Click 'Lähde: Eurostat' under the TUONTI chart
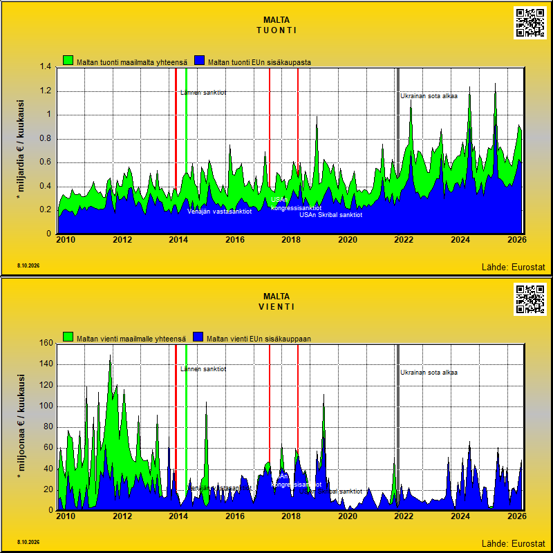 513,268
